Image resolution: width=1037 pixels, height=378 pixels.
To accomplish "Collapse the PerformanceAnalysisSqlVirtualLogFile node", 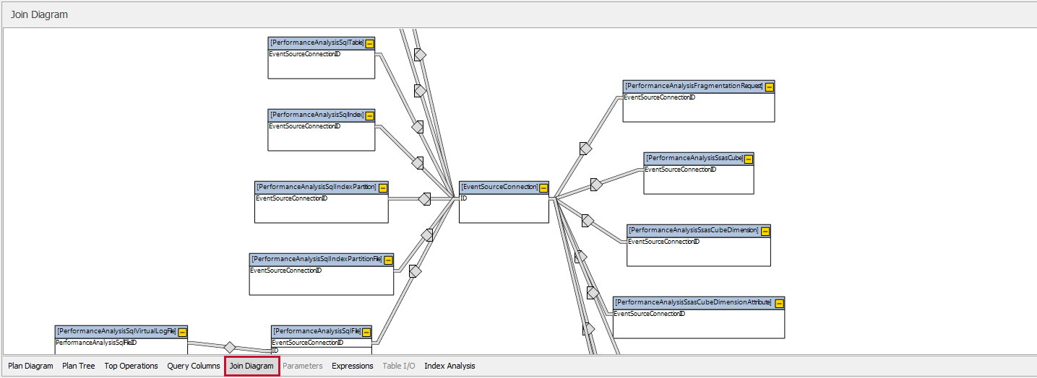I will point(182,332).
